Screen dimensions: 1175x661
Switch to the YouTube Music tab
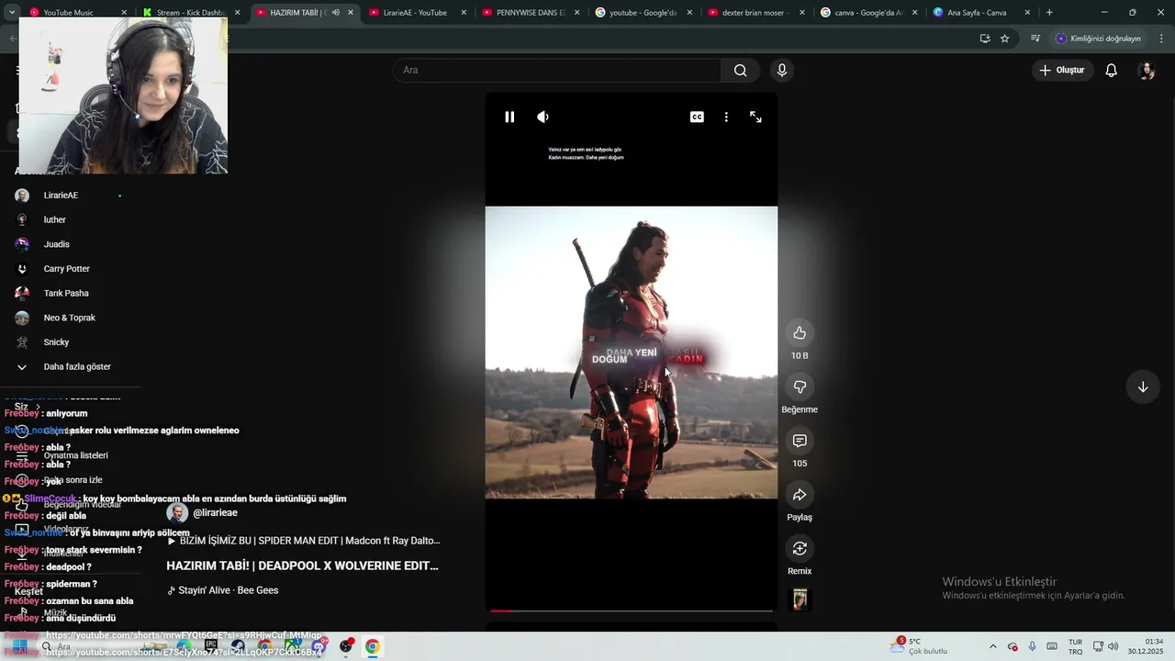(x=68, y=13)
